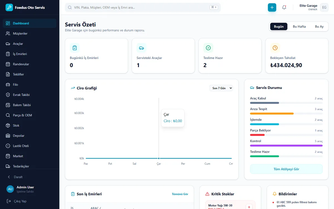Screen dimensions: 334x209
Task: Click the Evrak Takibi shield icon
Action: [x=8, y=95]
